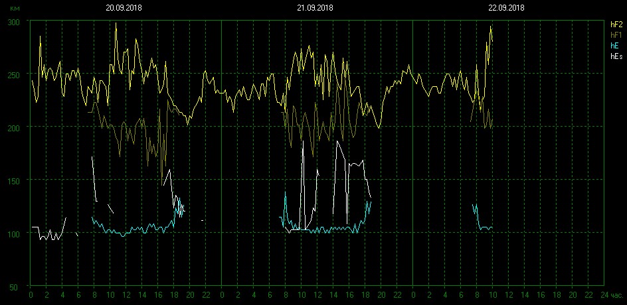Click the leftmost 0 hour tick label
Image resolution: width=627 pixels, height=305 pixels.
click(30, 294)
